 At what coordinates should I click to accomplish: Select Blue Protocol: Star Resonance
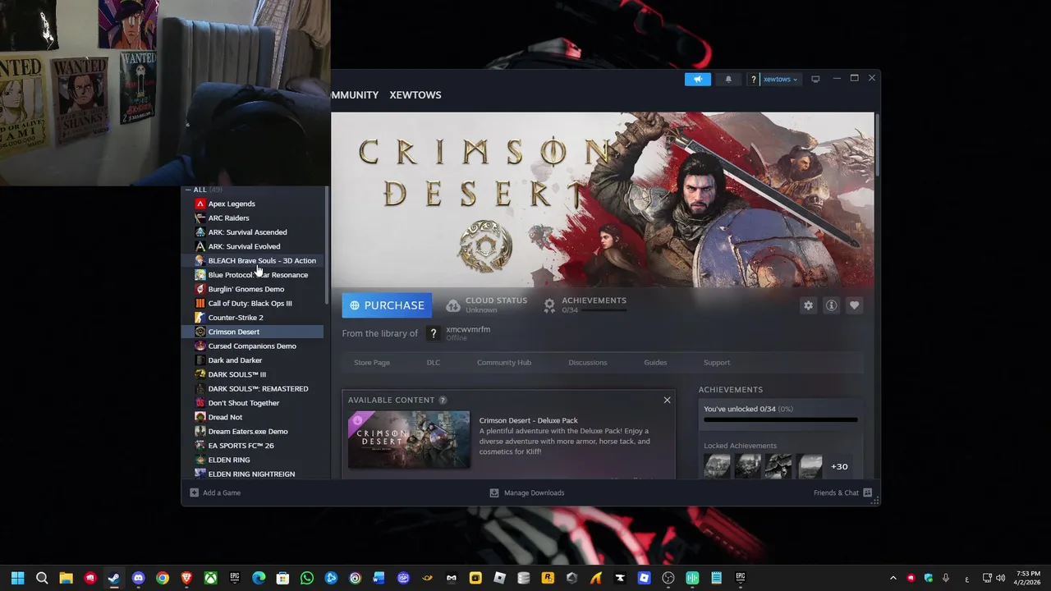click(x=253, y=275)
